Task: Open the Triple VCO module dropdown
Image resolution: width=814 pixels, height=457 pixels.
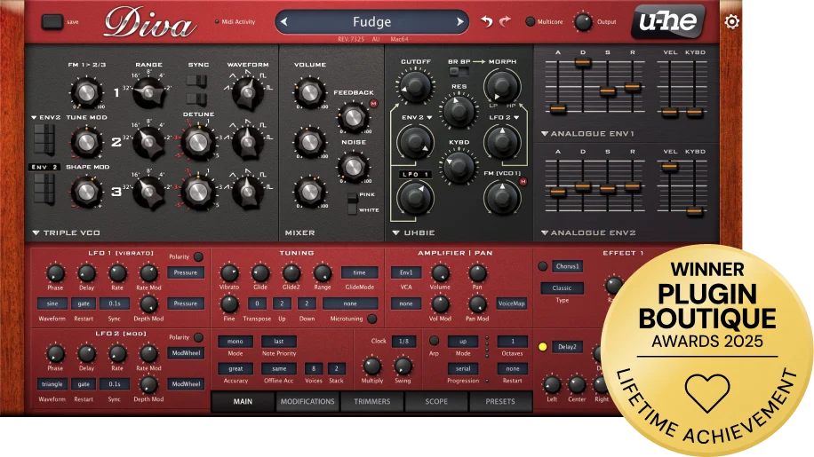Action: (36, 232)
